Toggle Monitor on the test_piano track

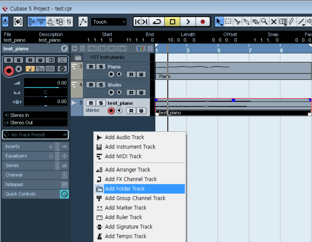pos(119,111)
